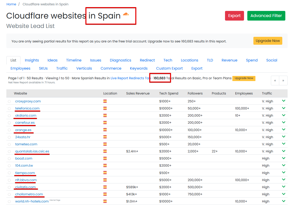This screenshot has width=299, height=205.
Task: Sort by Followers column header
Action: (x=195, y=93)
